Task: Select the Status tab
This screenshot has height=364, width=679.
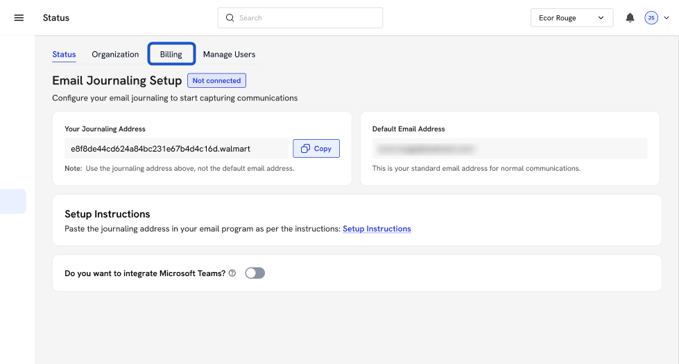Action: [64, 54]
